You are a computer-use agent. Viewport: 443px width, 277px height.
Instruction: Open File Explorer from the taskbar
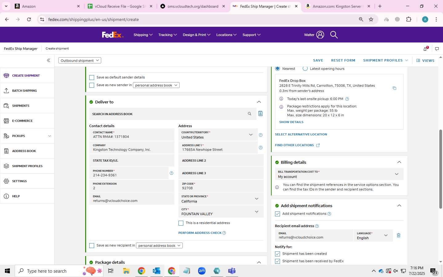(126, 271)
